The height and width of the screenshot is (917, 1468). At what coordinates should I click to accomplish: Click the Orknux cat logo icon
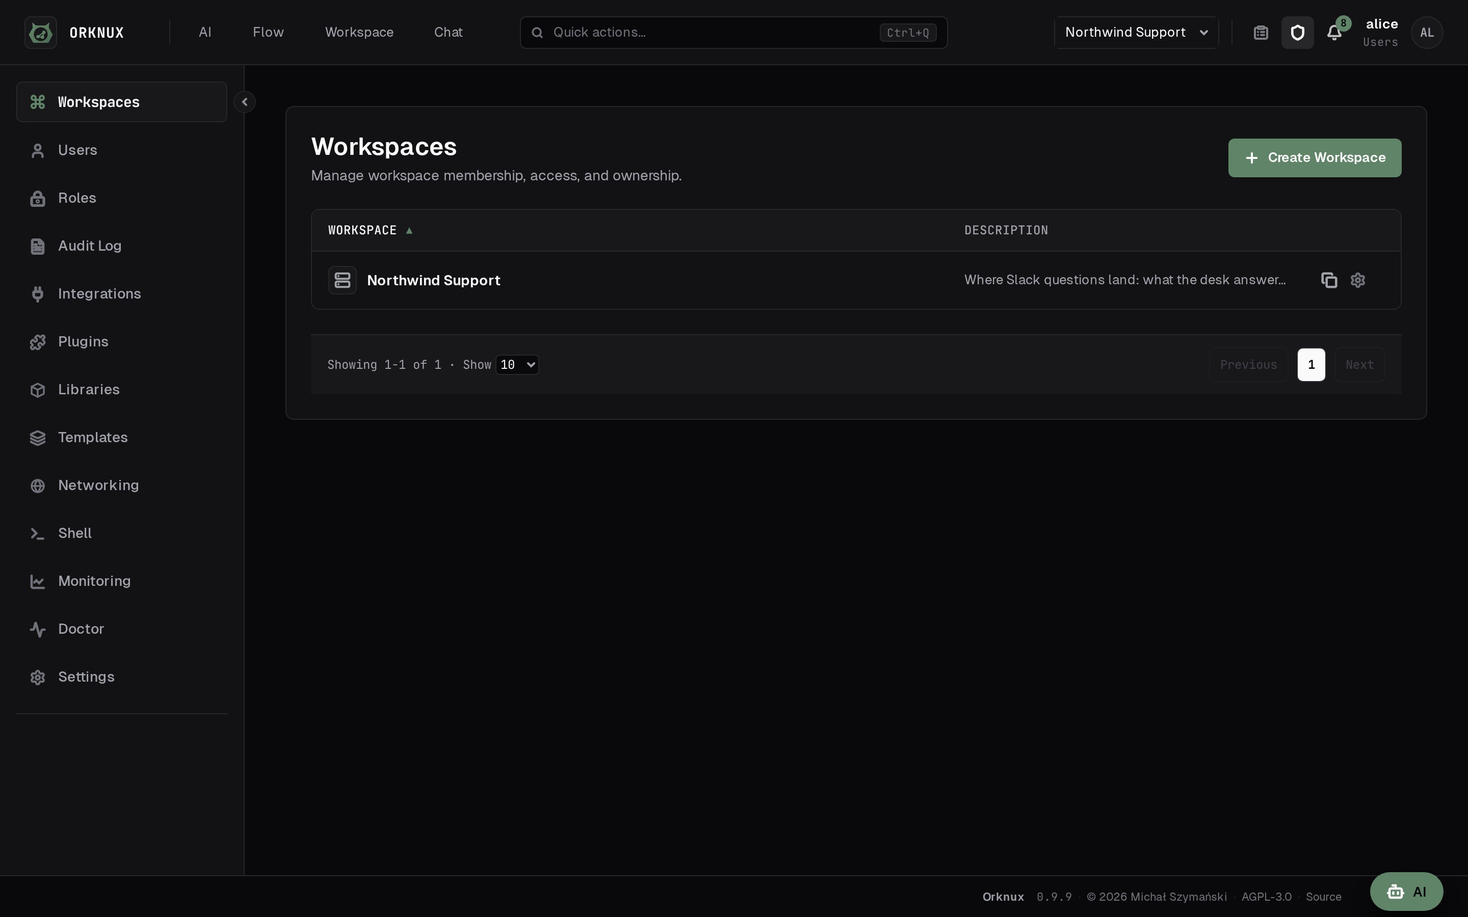(x=41, y=33)
